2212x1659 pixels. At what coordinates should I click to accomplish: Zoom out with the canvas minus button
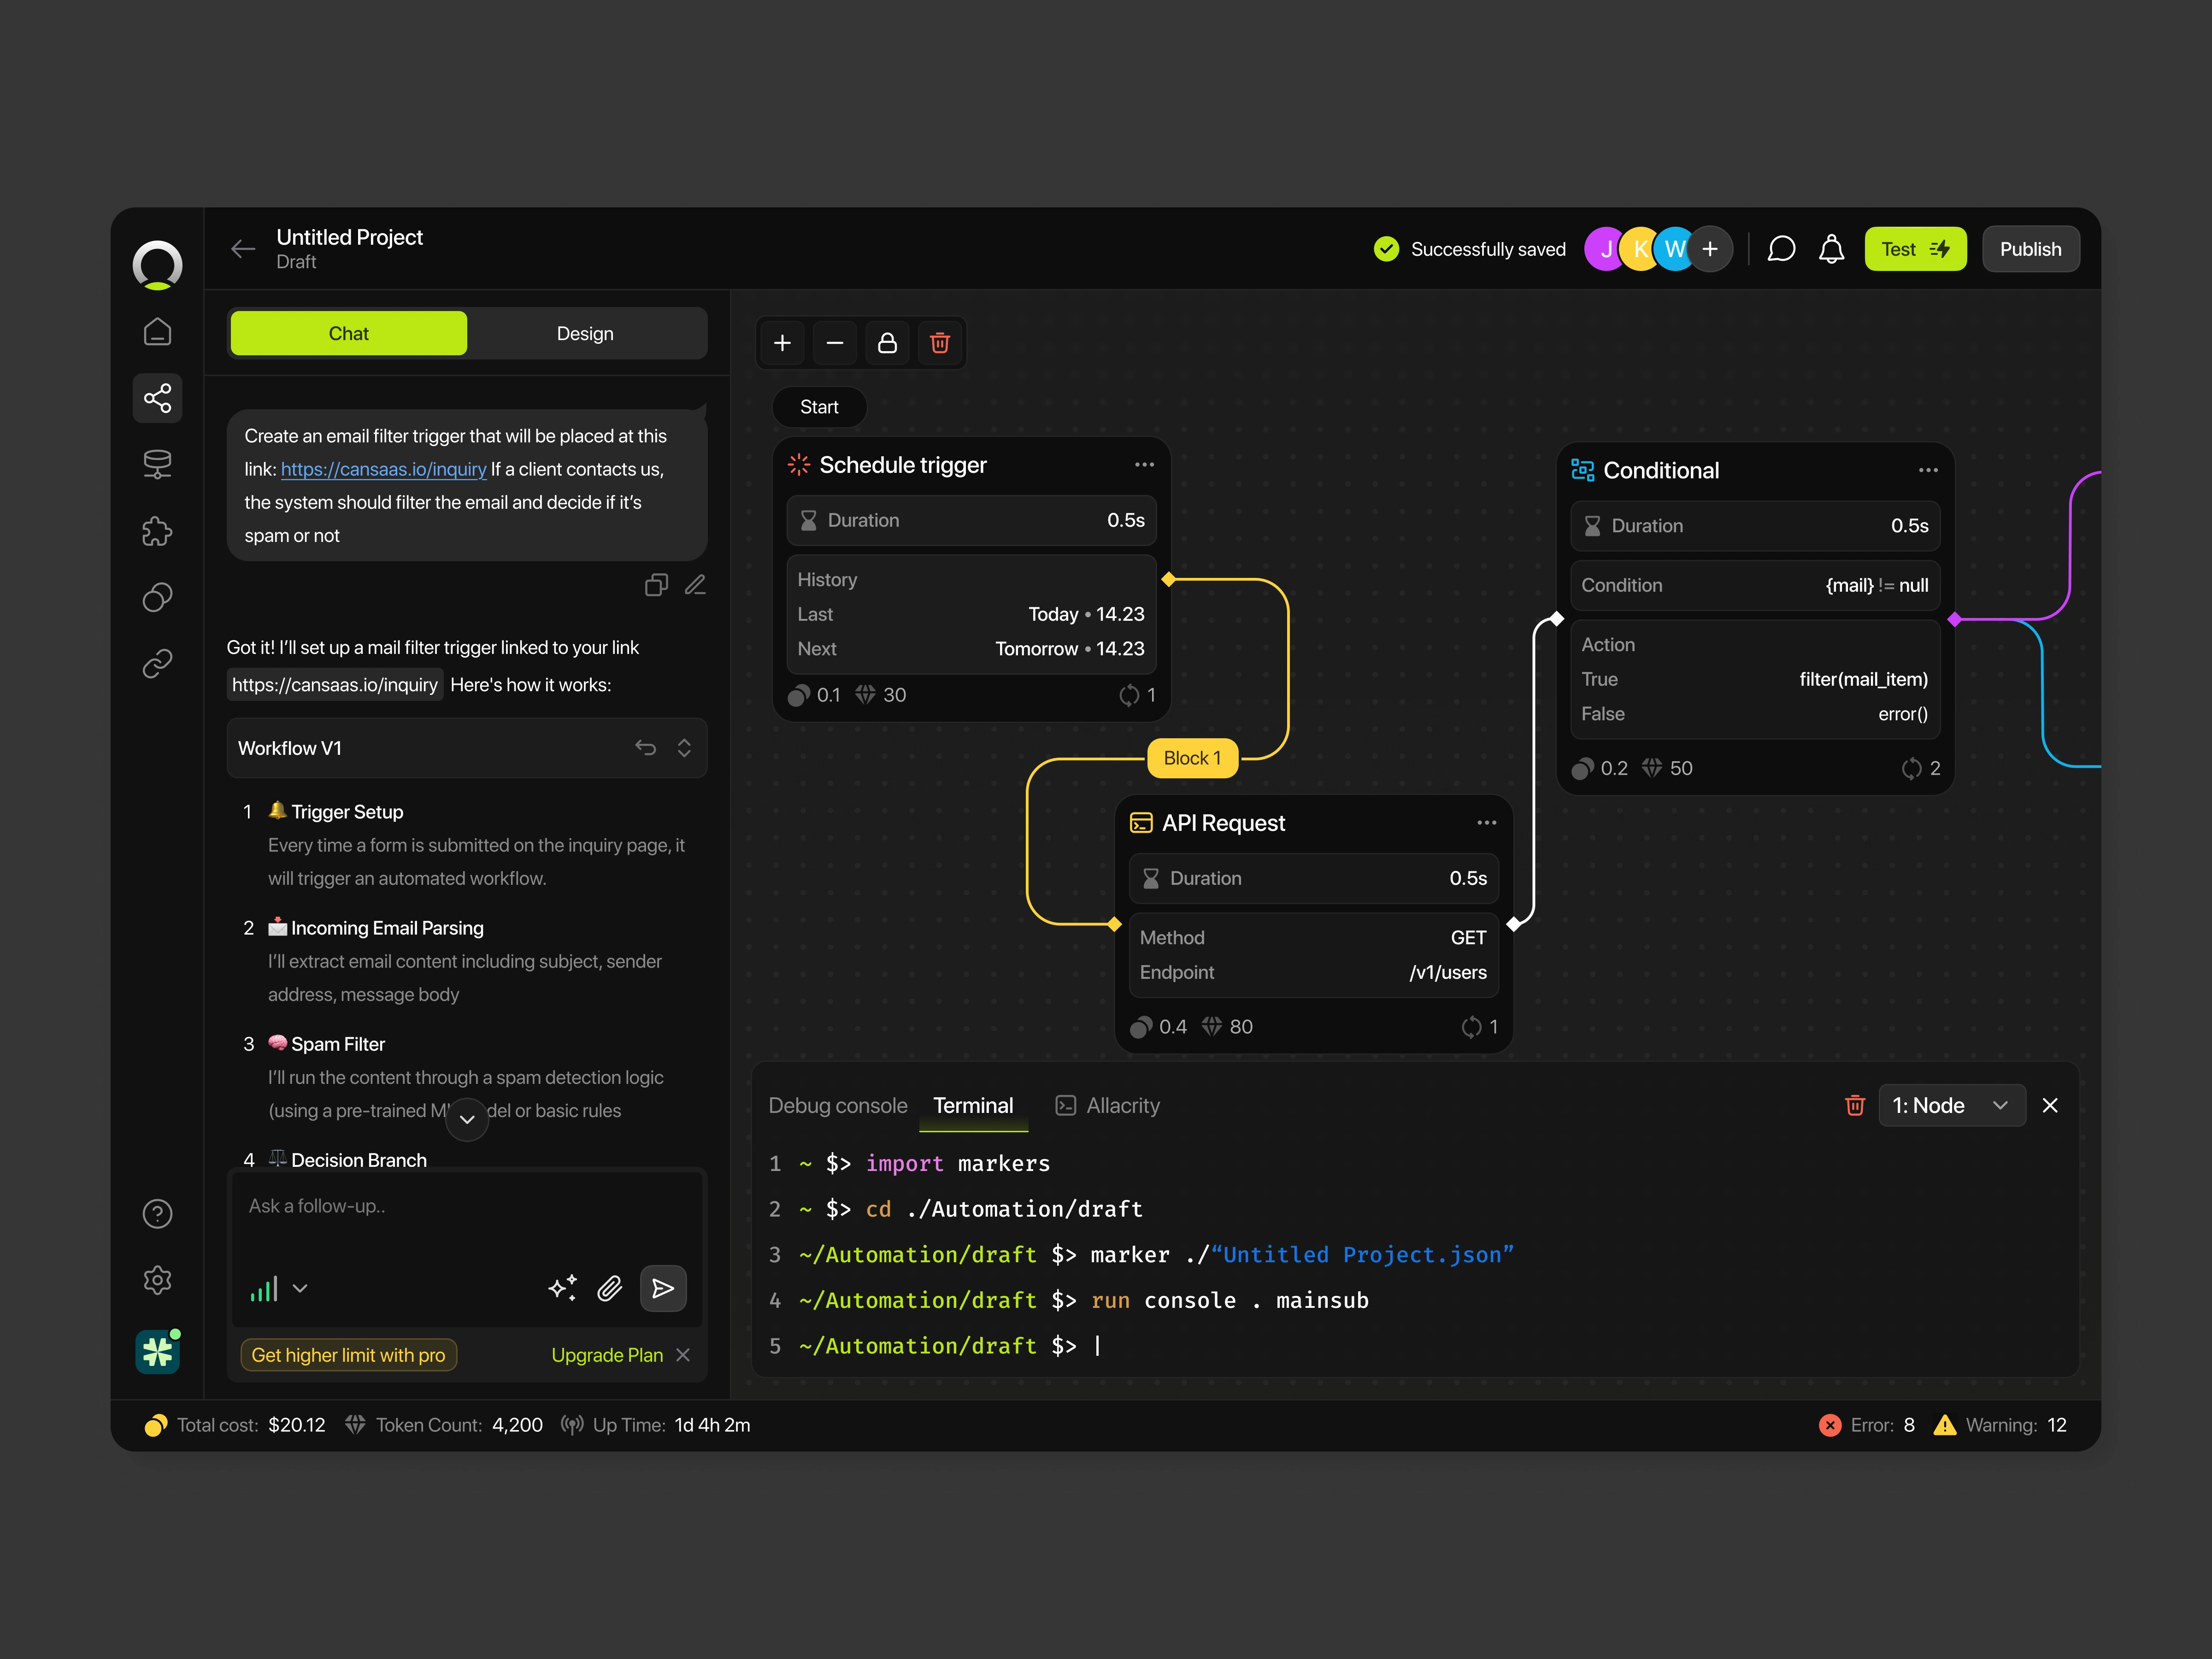(x=835, y=343)
